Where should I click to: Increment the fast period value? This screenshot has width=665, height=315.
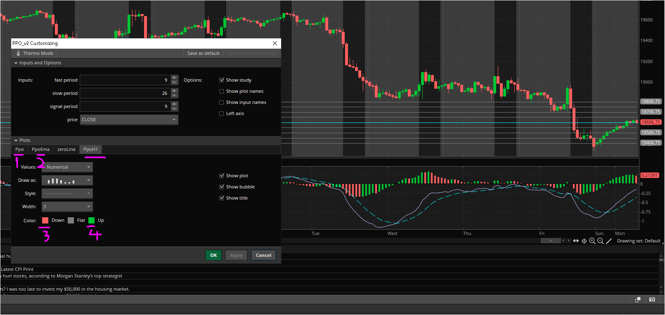pyautogui.click(x=174, y=78)
